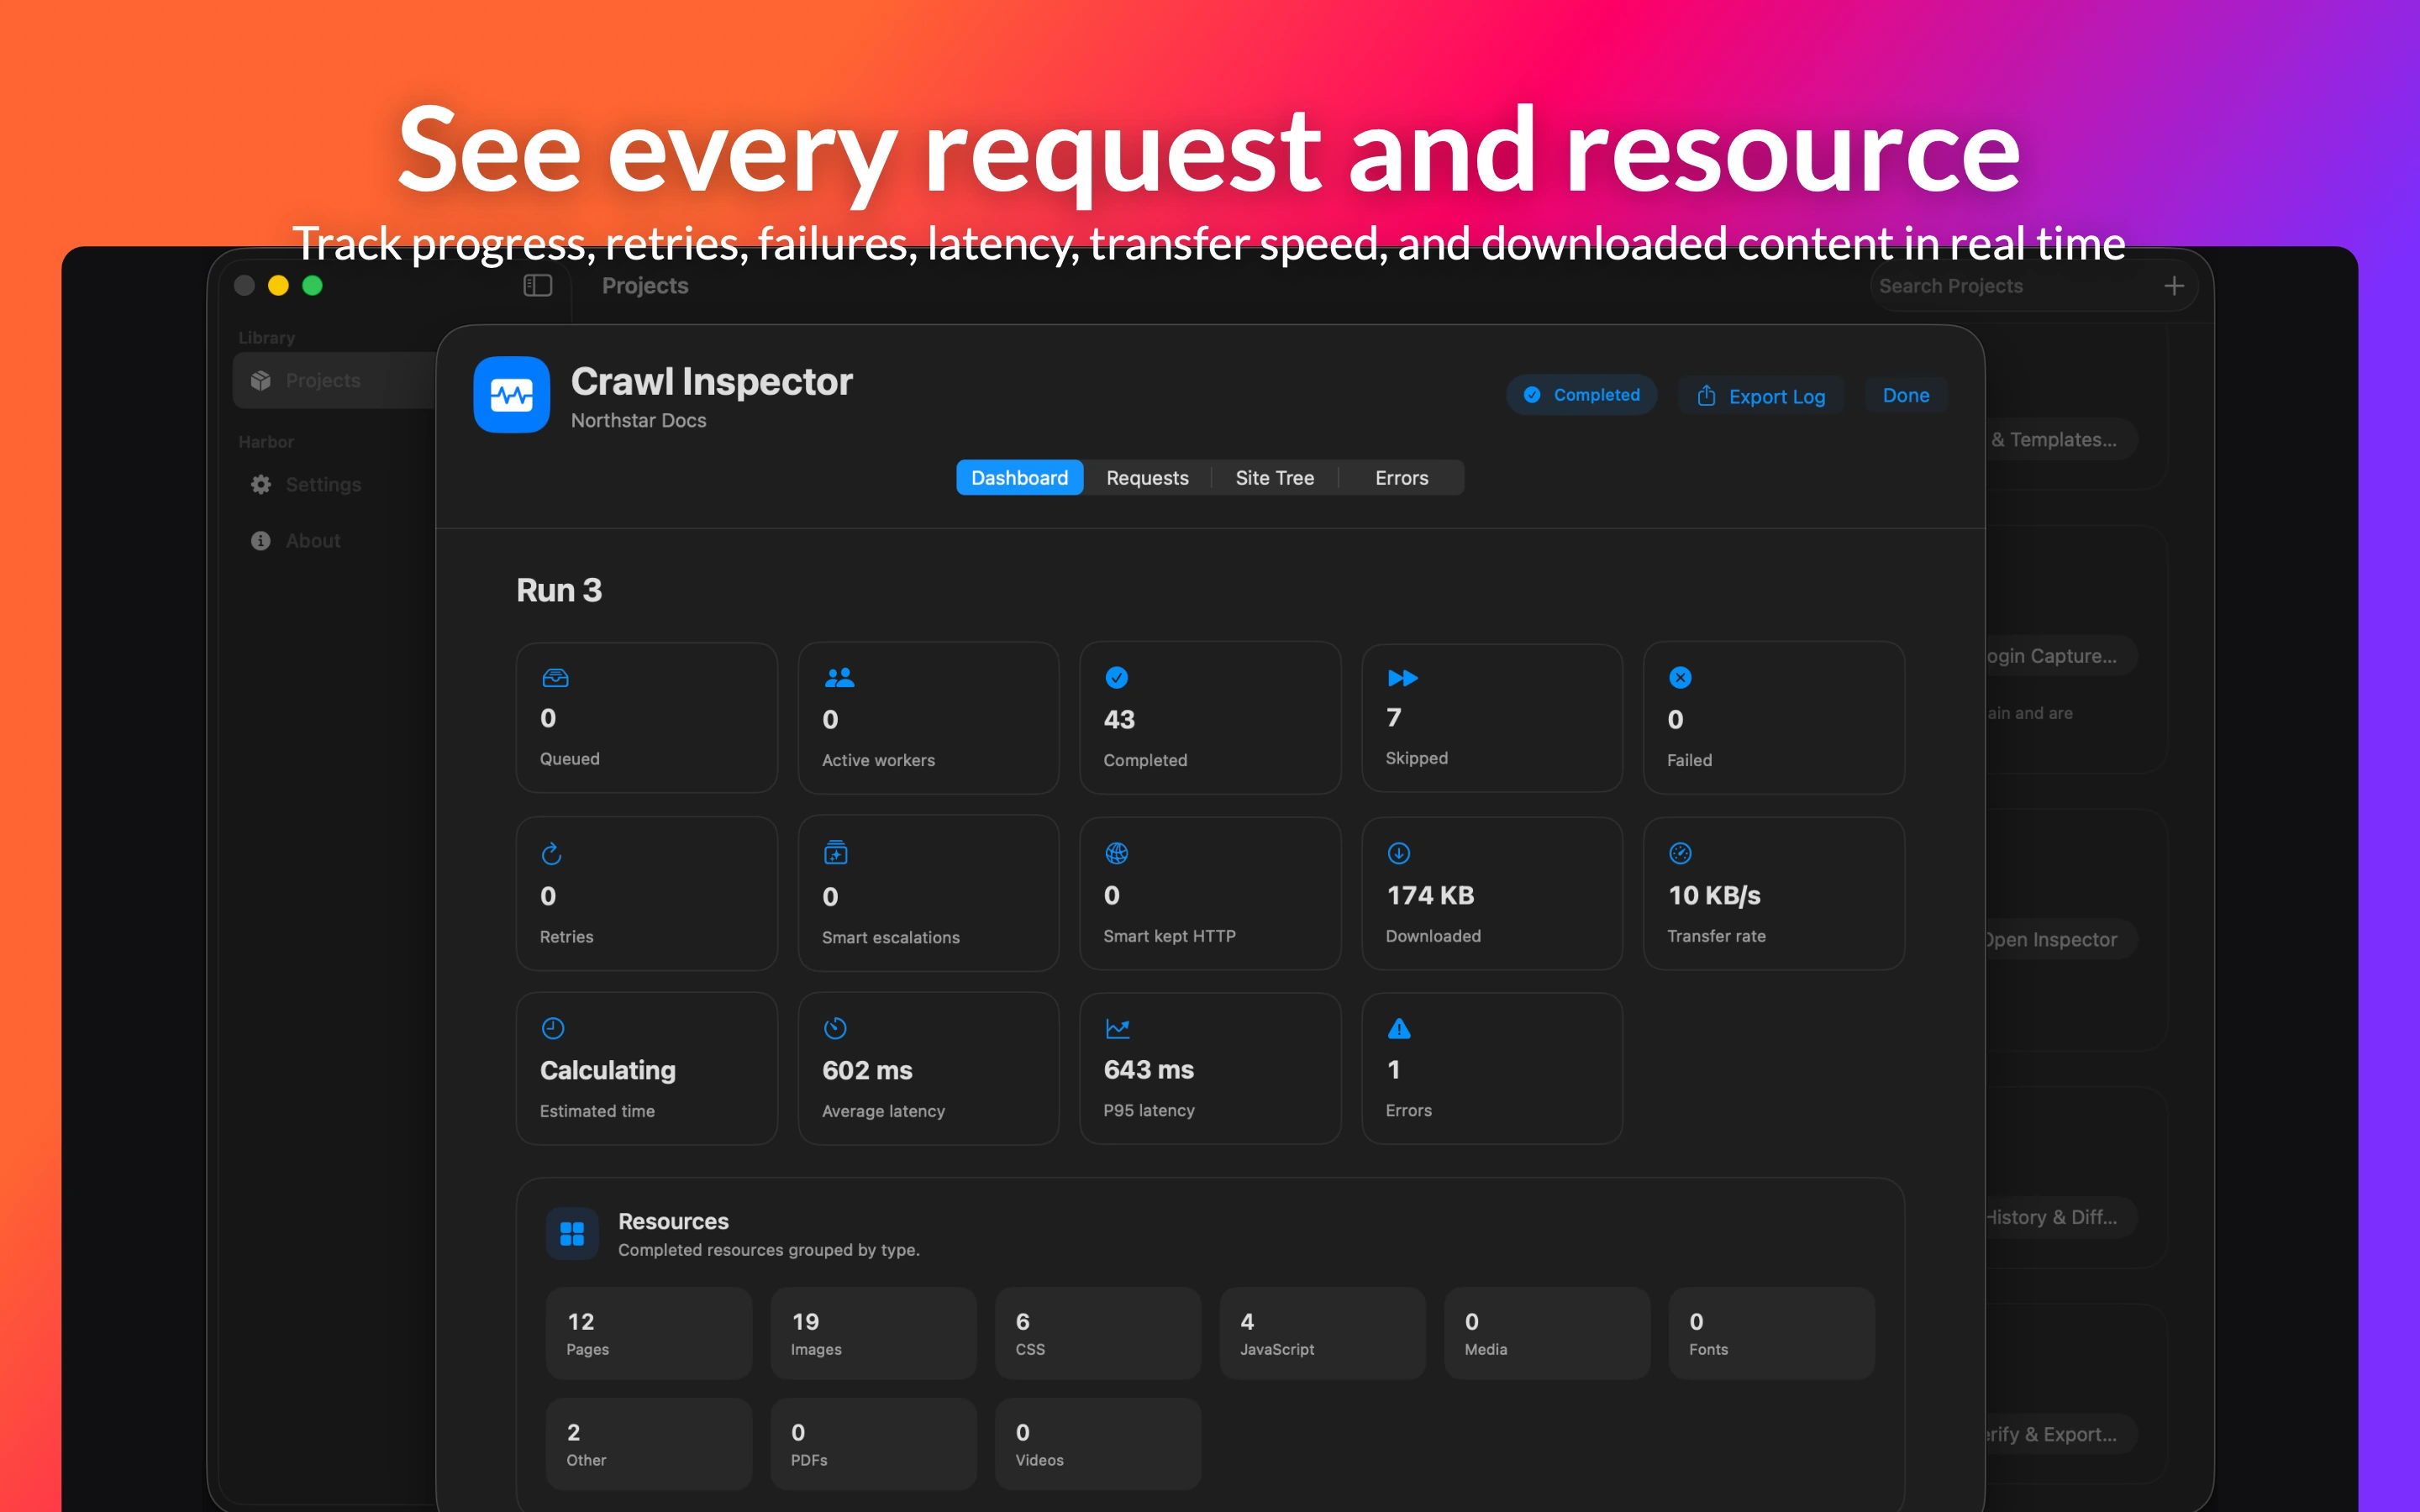Click the Estimated time clock icon
This screenshot has height=1512, width=2420.
tap(552, 1028)
